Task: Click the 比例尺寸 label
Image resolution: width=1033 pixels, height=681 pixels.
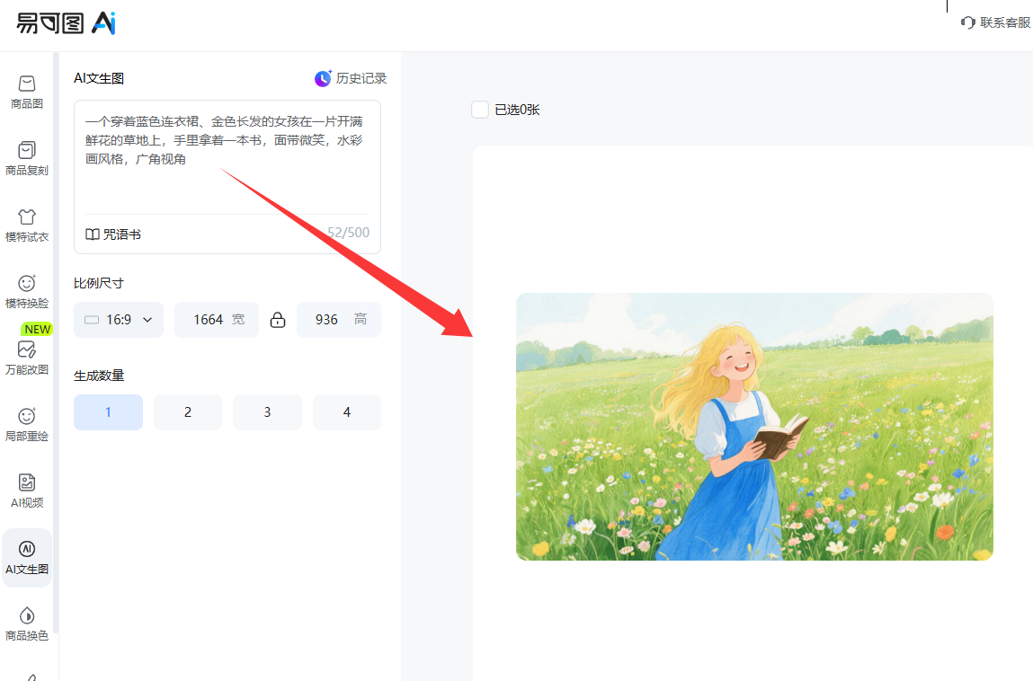Action: coord(99,283)
